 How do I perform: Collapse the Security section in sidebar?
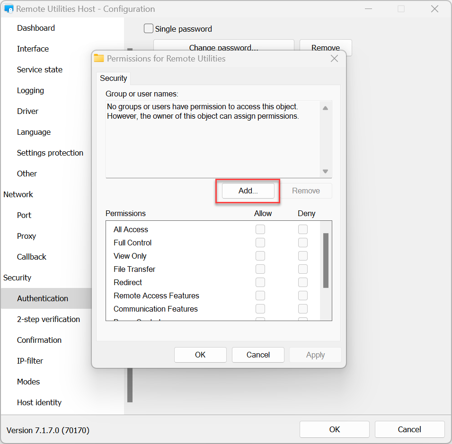pyautogui.click(x=18, y=278)
